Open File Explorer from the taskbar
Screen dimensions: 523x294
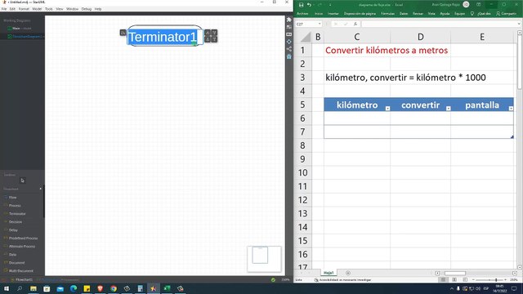34,288
